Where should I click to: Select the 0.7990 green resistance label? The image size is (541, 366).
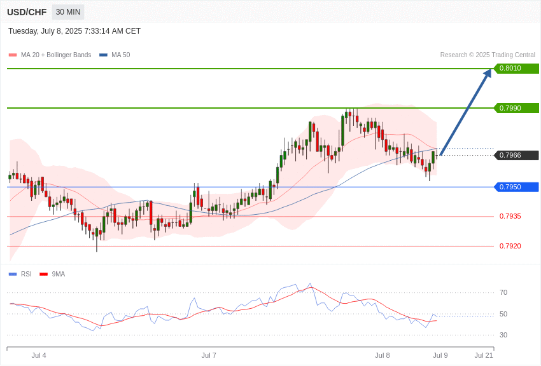[x=517, y=108]
